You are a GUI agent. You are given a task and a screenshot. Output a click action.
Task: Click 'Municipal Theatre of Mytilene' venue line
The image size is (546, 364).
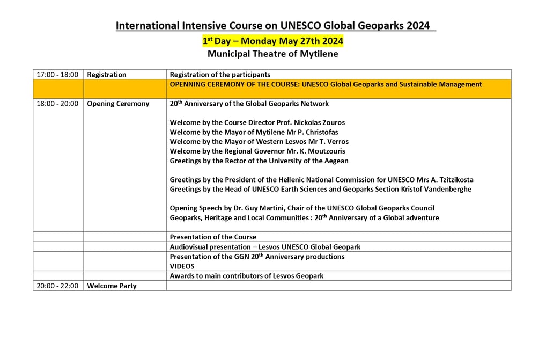pos(273,54)
